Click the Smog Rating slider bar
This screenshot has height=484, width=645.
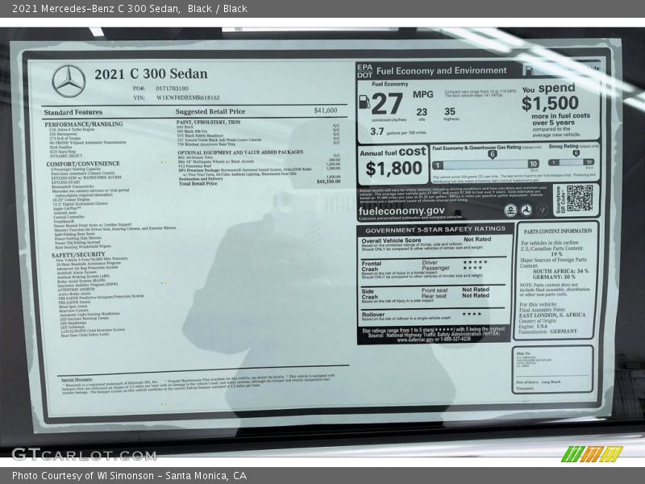572,162
